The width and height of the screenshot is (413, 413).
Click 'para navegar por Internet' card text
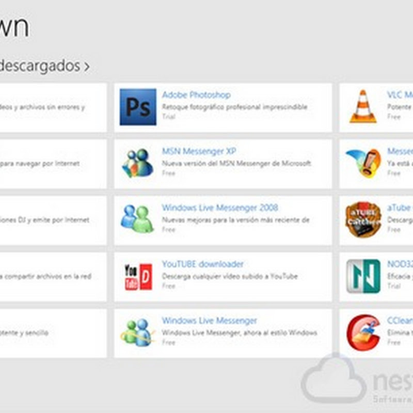tap(40, 164)
